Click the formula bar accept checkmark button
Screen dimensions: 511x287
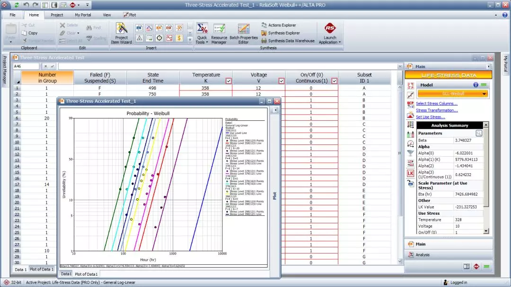coord(52,66)
